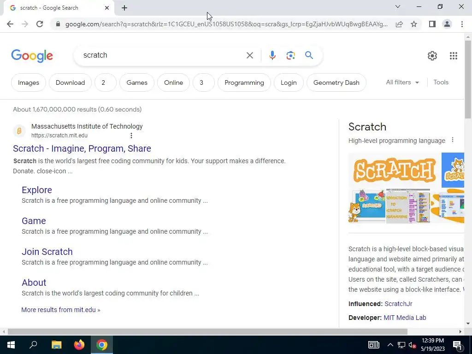Click the browser forward arrow

(25, 24)
